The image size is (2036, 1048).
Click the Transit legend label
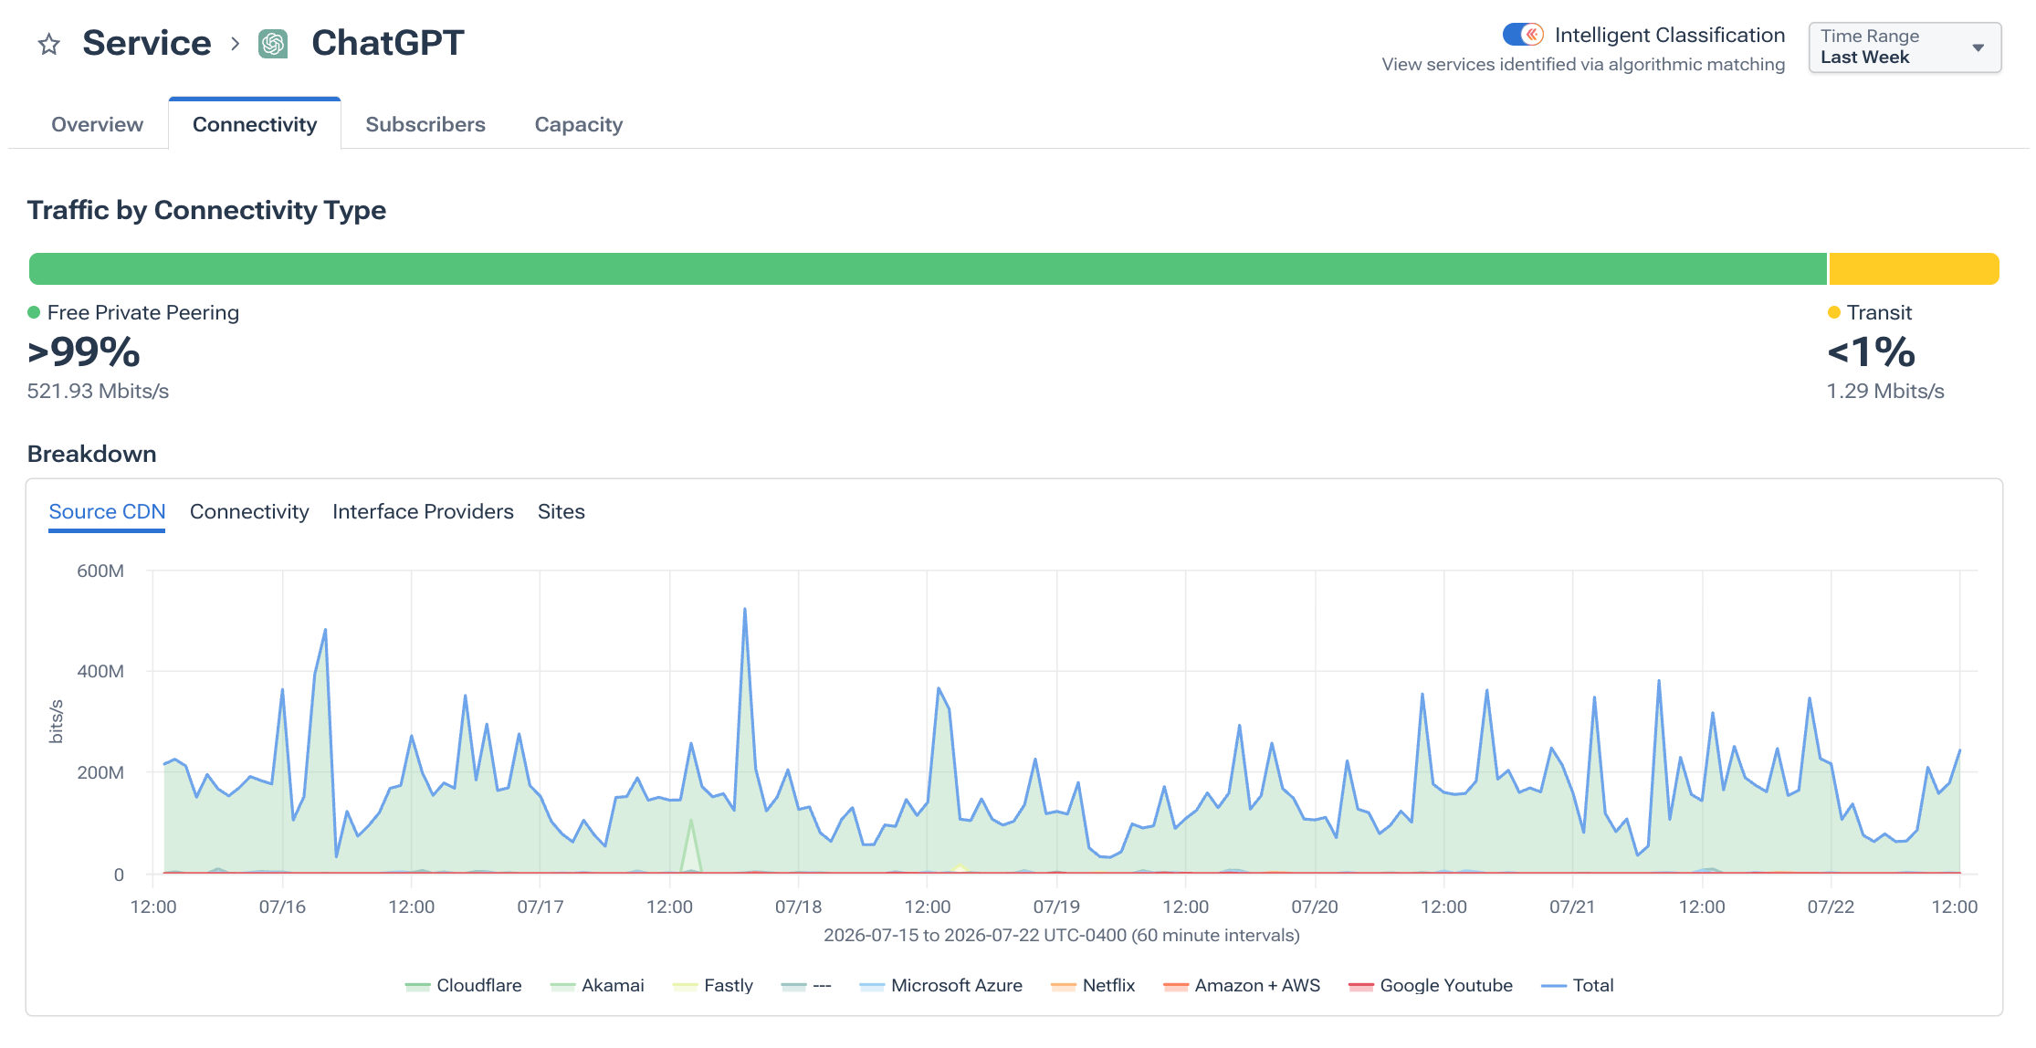click(1879, 312)
